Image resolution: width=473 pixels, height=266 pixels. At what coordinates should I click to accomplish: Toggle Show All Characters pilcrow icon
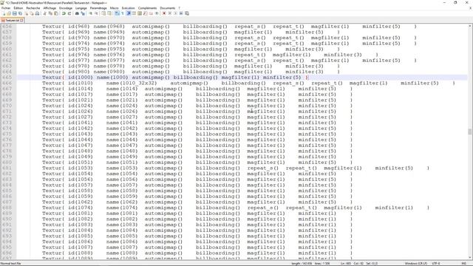click(123, 13)
